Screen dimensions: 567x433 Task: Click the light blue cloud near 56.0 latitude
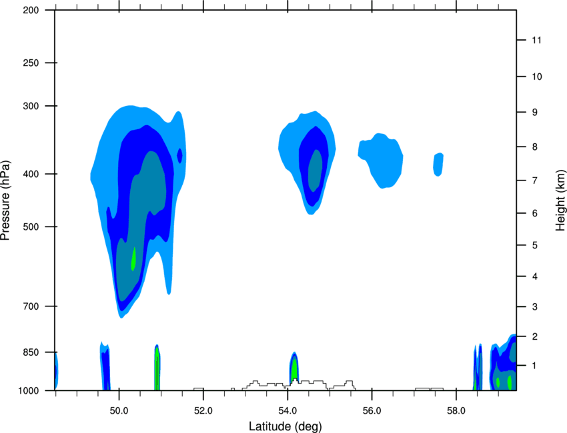[381, 161]
